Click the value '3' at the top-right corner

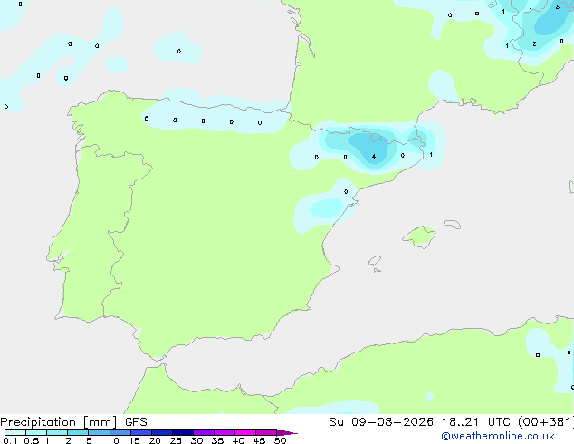tap(557, 6)
